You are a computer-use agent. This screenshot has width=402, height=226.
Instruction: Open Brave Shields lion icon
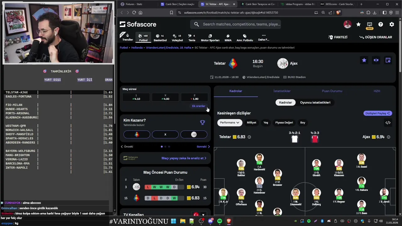click(338, 13)
